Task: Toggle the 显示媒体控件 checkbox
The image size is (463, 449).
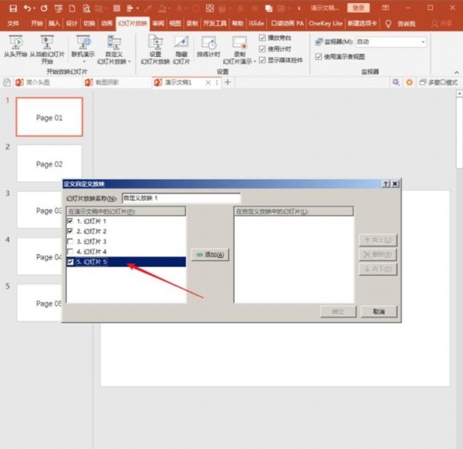Action: (x=262, y=60)
